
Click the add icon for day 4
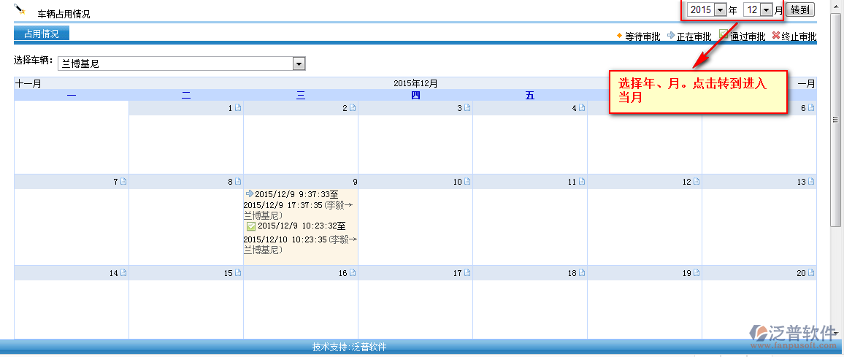(x=582, y=108)
